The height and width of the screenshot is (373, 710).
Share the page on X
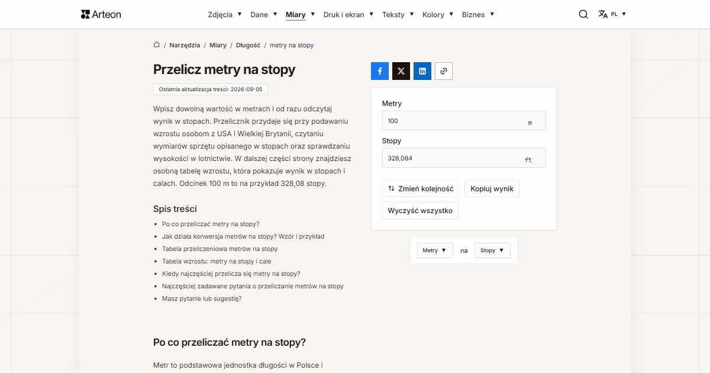(401, 71)
